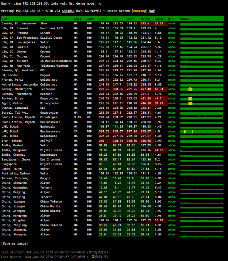The width and height of the screenshot is (228, 261).
Task: Click Netherlands, Amsterdam geo cell
Action: tap(20, 85)
